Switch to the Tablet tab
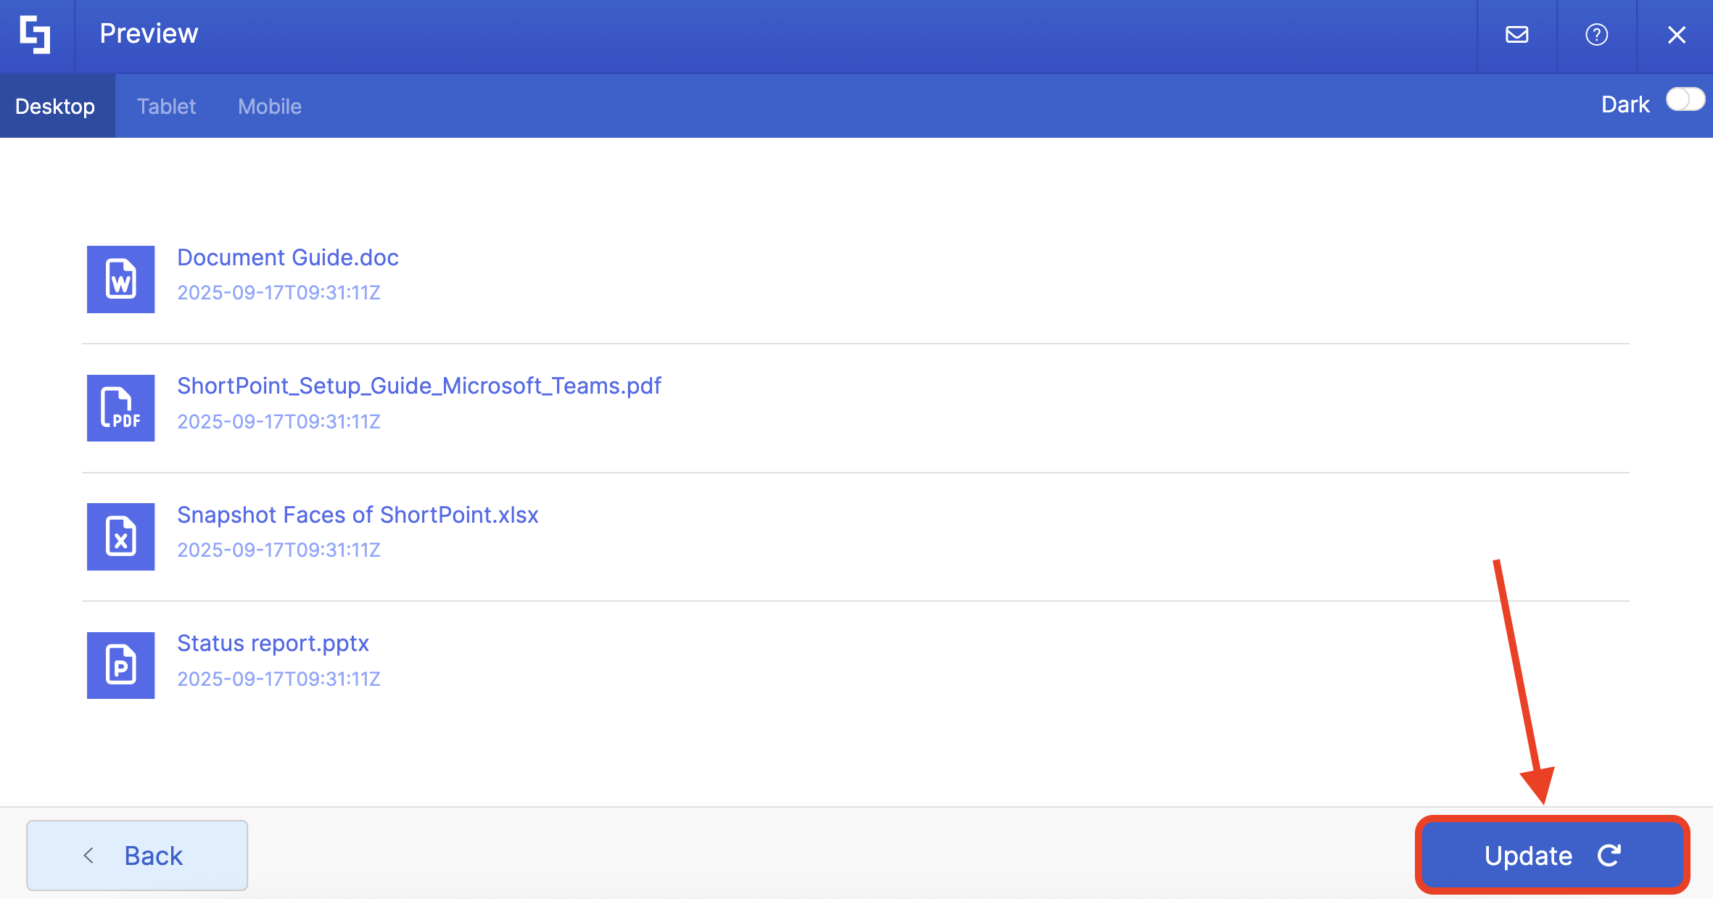The image size is (1713, 899). pyautogui.click(x=166, y=107)
